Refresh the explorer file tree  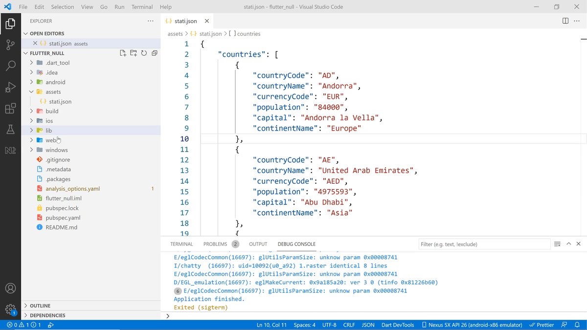pyautogui.click(x=144, y=53)
